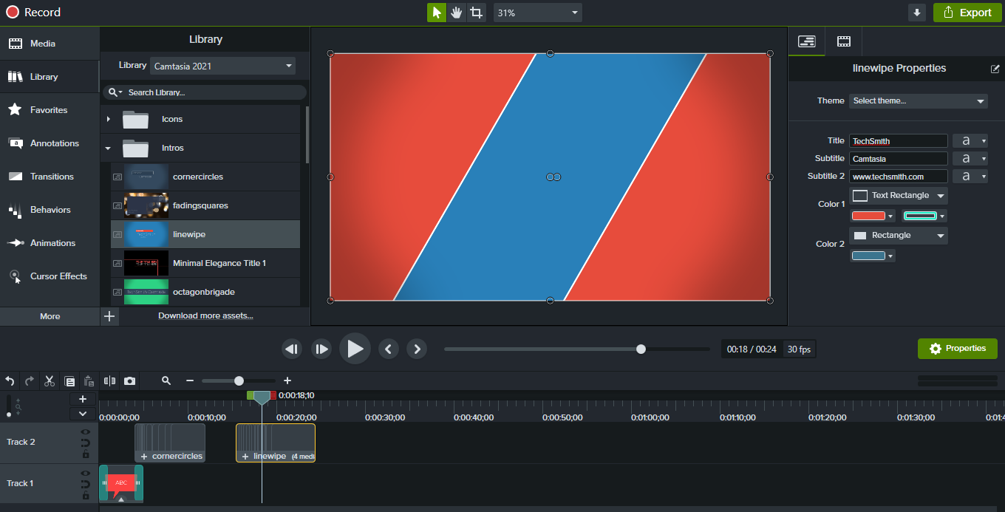Click Download more assets link

[x=205, y=315]
